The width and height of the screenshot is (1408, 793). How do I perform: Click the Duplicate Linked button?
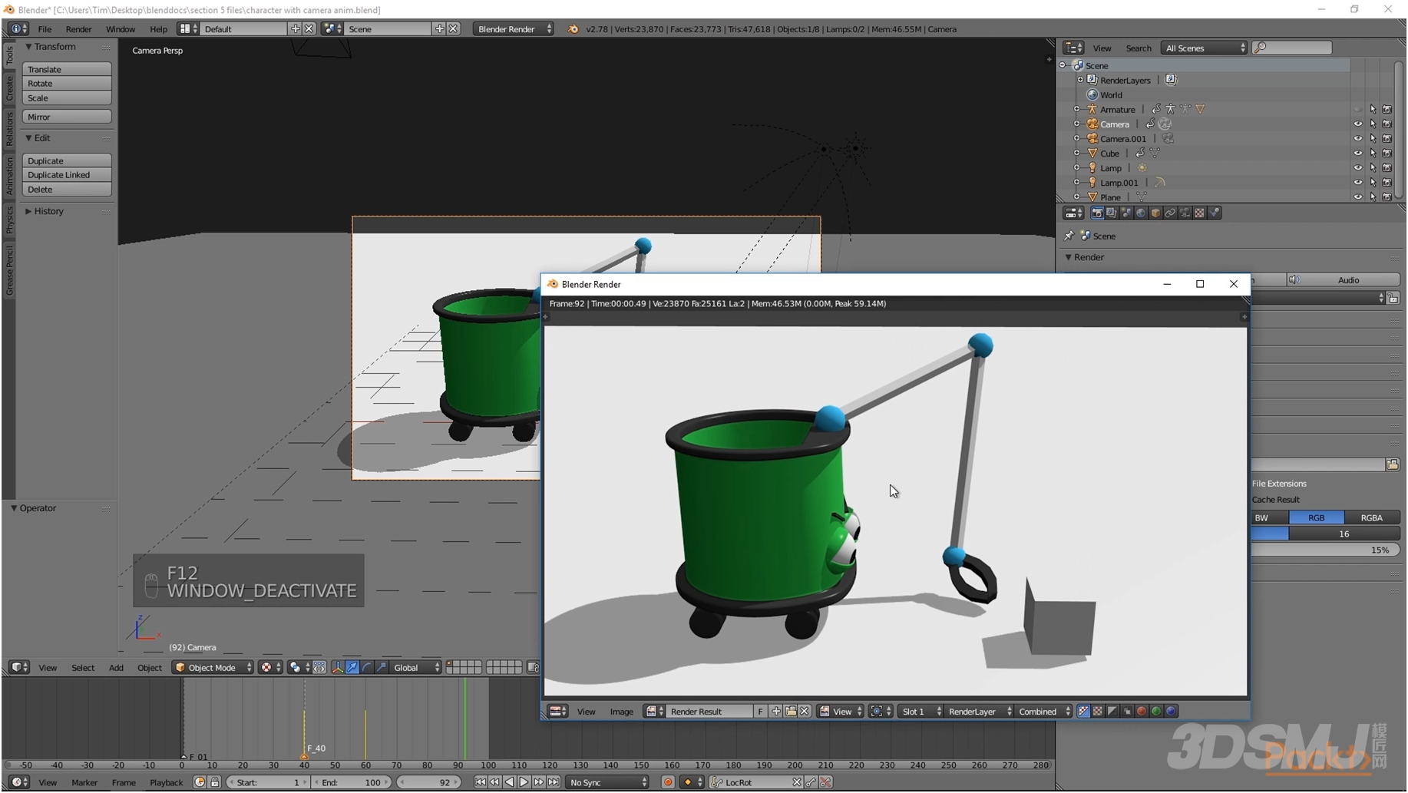(67, 175)
